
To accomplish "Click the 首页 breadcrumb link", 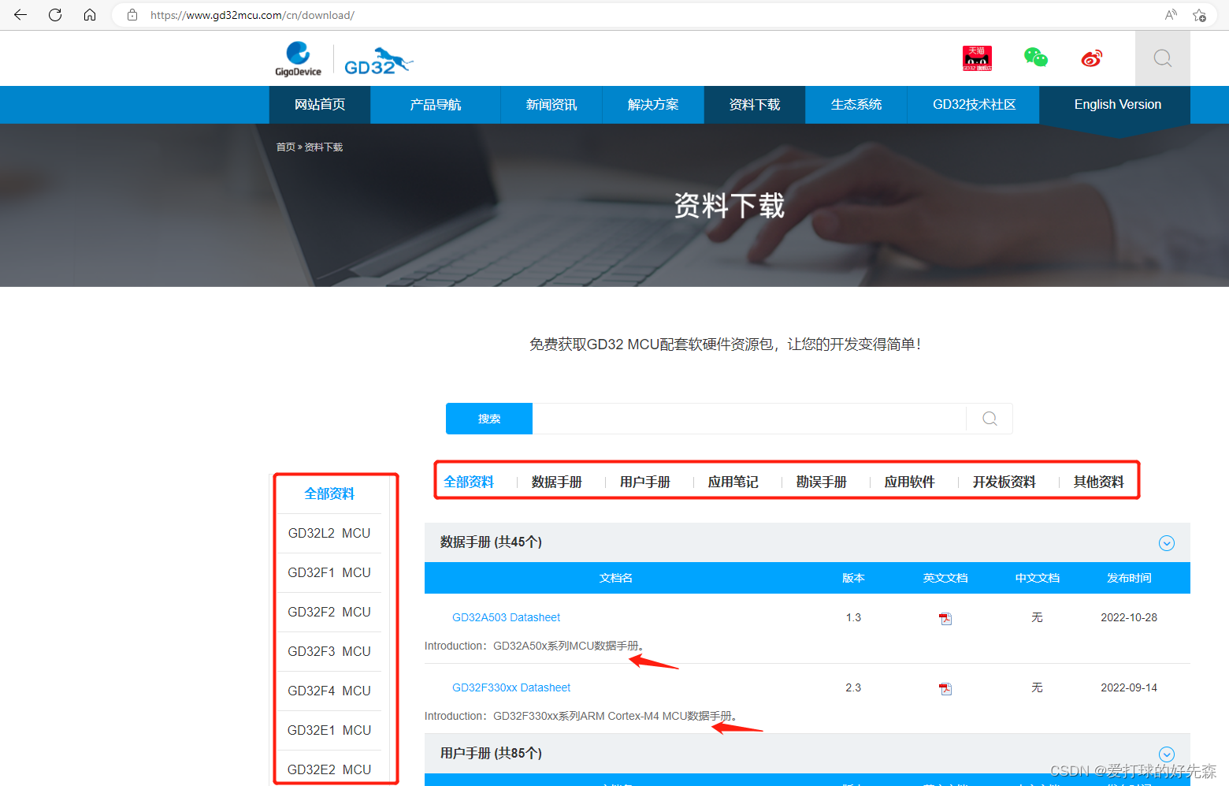I will point(285,147).
